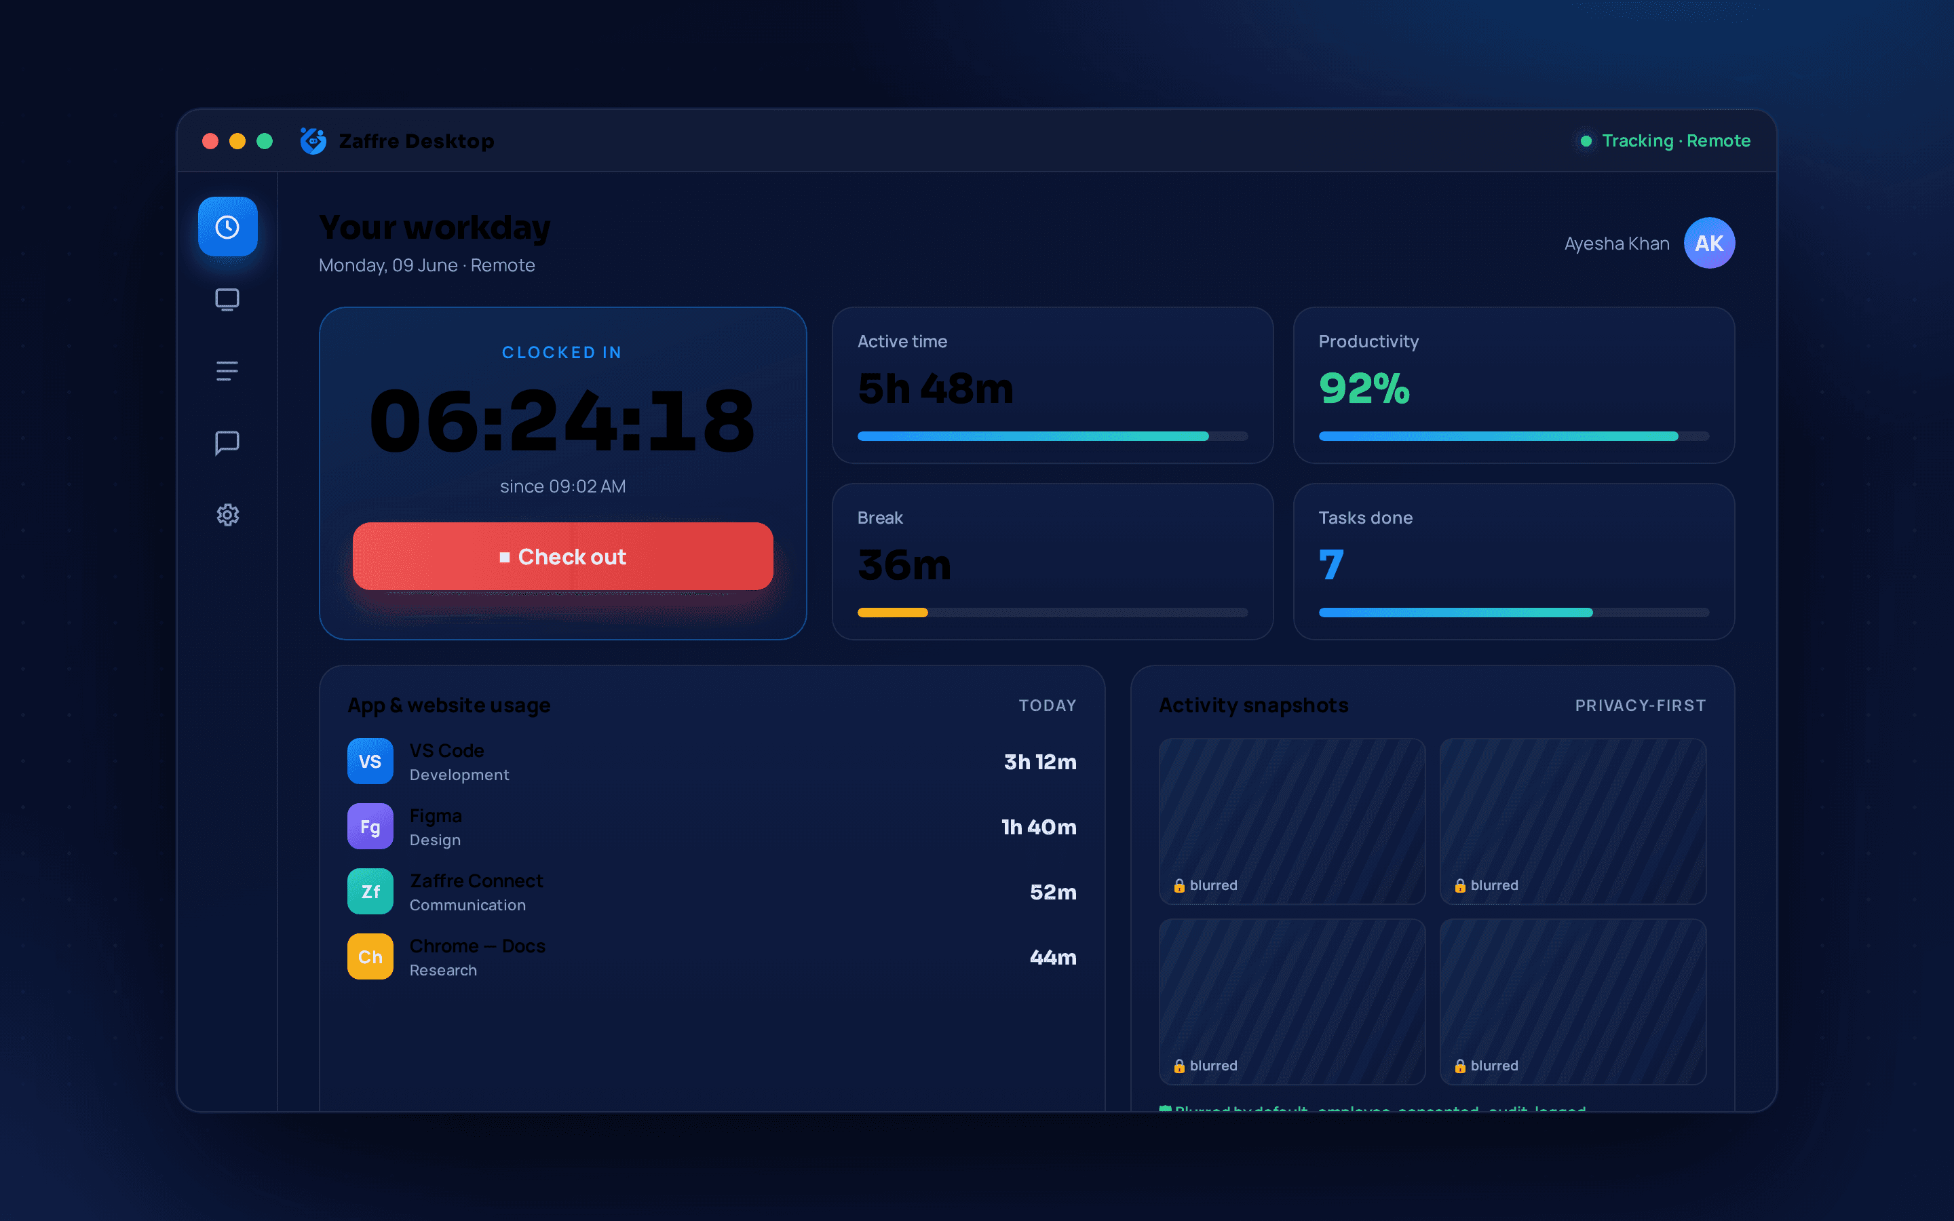Click the Zaffre Connect Zf icon
The width and height of the screenshot is (1954, 1221).
tap(370, 891)
